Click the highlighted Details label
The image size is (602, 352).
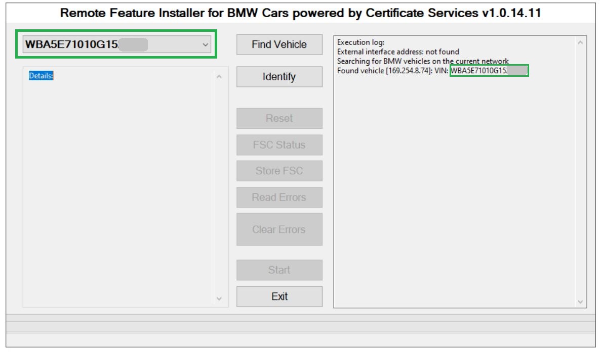coord(41,76)
